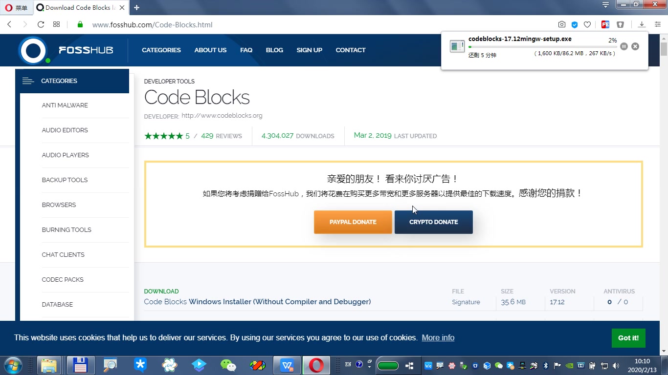Accept cookies with Got it!
668x375 pixels.
tap(628, 338)
